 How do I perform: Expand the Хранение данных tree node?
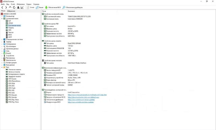tap(2, 49)
